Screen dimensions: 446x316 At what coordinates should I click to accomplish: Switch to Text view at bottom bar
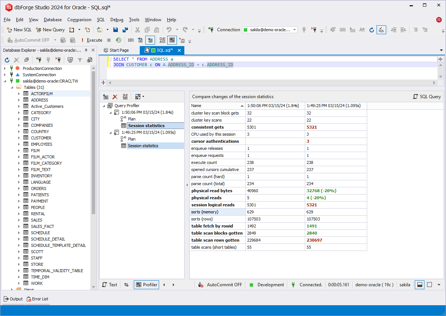click(x=109, y=285)
